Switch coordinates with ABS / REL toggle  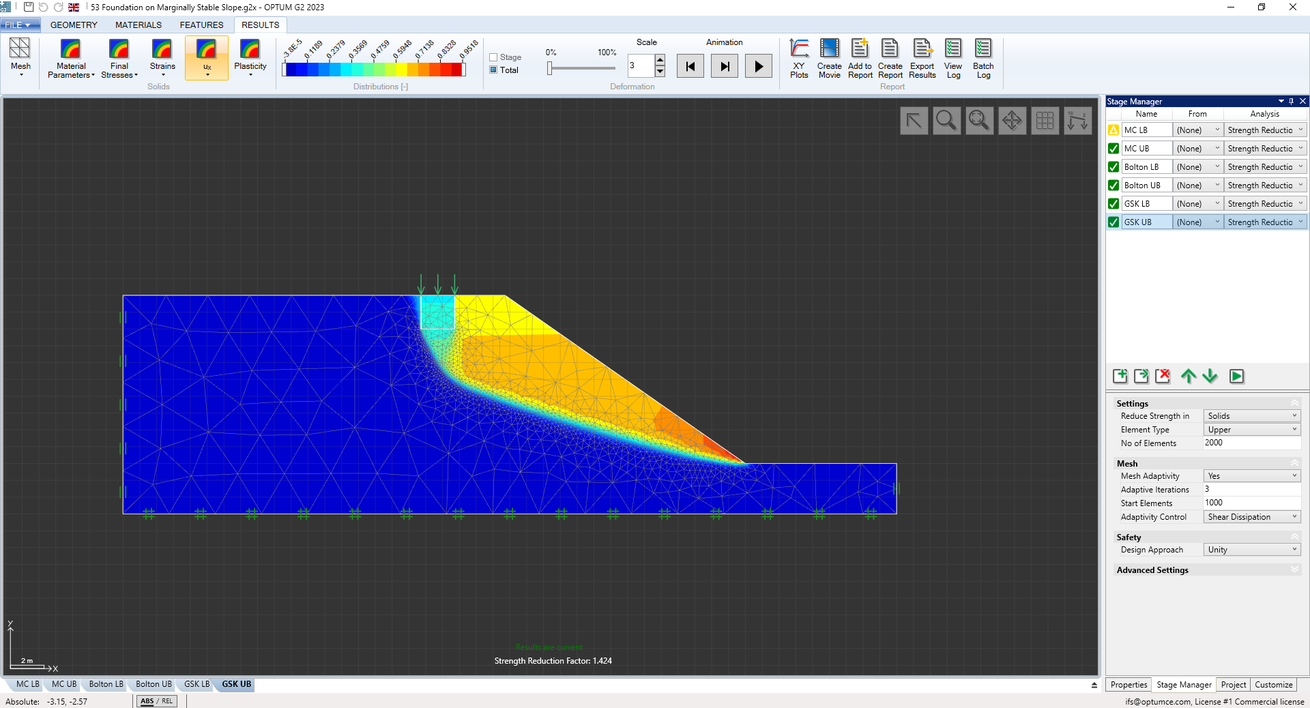pyautogui.click(x=158, y=701)
